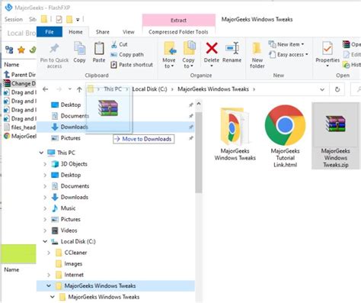
Task: Open the Move to menu
Action: click(169, 55)
